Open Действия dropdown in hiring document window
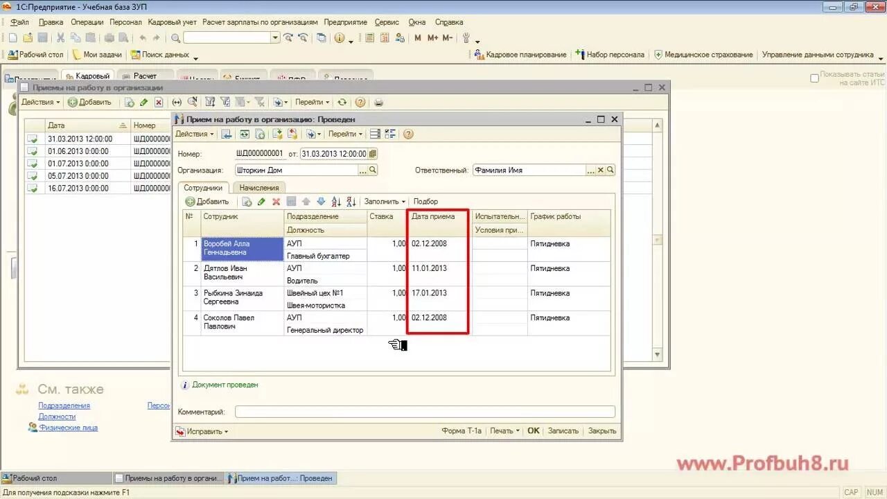Screen dimensions: 887x499 [x=194, y=134]
